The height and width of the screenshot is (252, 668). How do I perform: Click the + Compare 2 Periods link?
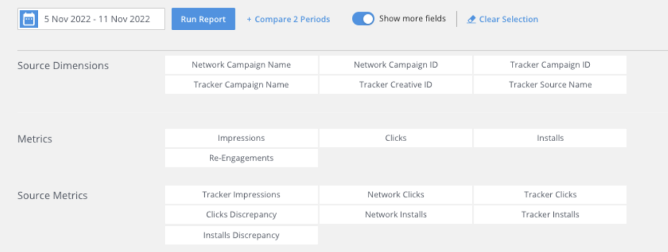coord(288,19)
